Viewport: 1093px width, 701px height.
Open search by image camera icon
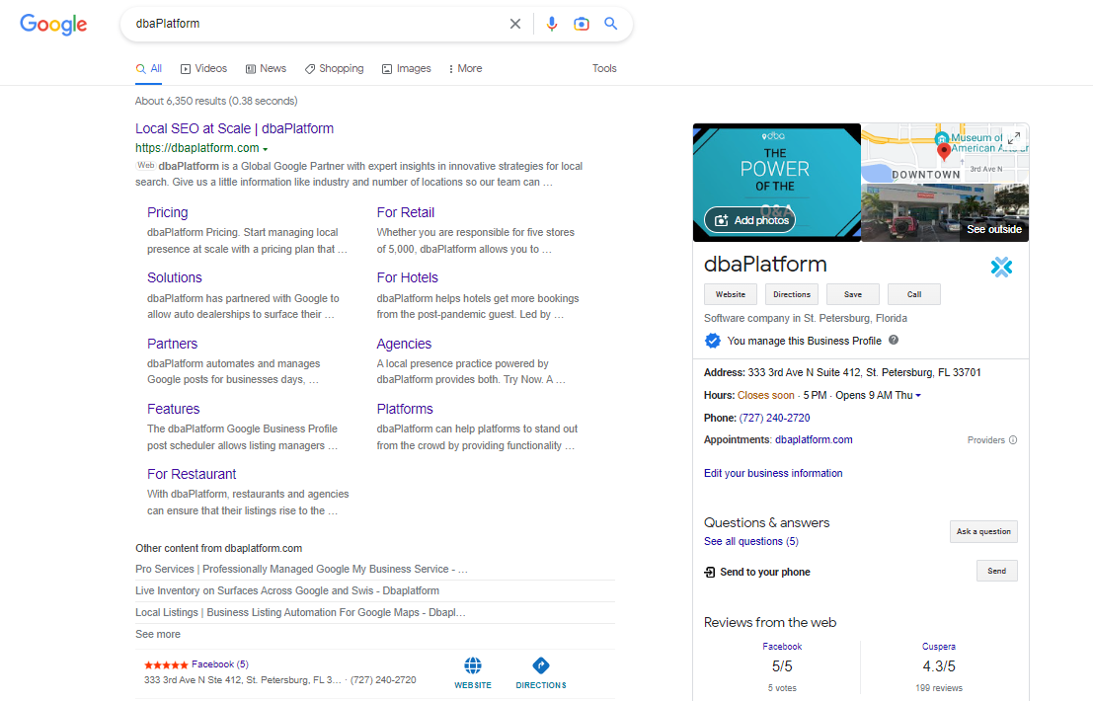pyautogui.click(x=582, y=24)
